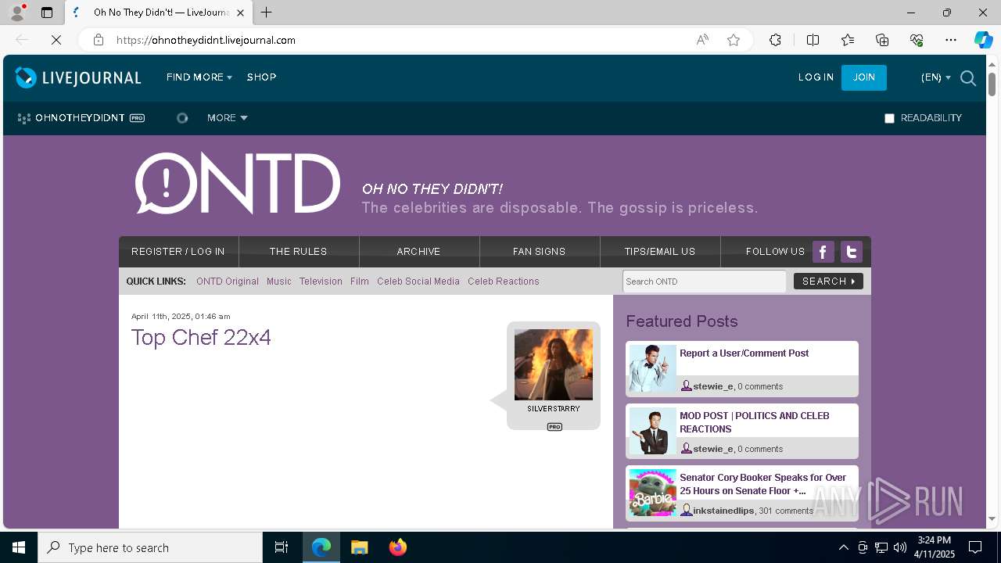Image resolution: width=1001 pixels, height=563 pixels.
Task: Open the Shop menu item
Action: [x=262, y=77]
